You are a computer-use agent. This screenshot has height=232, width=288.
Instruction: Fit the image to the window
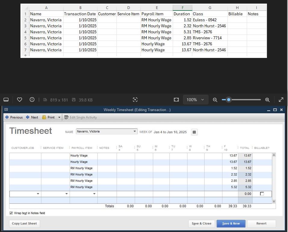coord(176,99)
